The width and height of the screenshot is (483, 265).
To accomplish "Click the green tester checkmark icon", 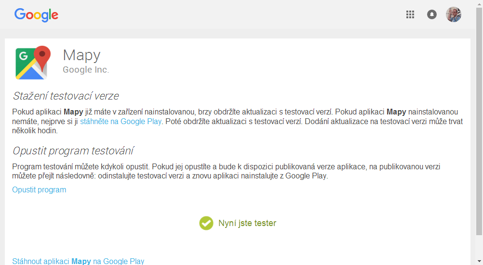I will [206, 223].
